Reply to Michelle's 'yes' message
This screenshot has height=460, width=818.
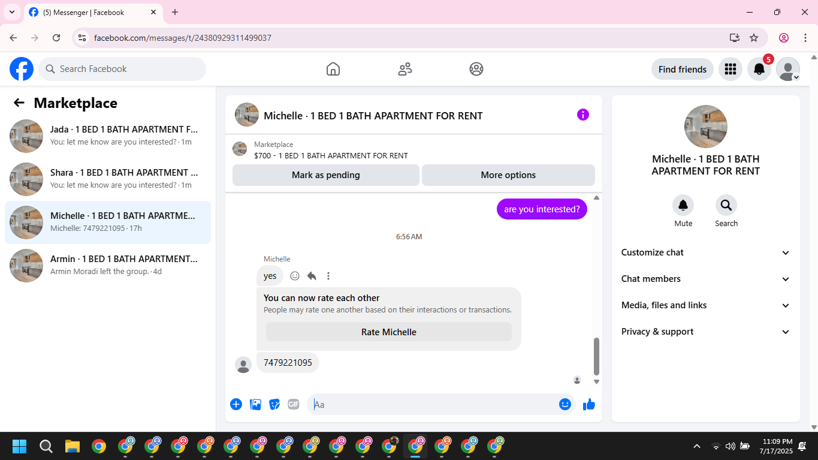click(x=312, y=276)
